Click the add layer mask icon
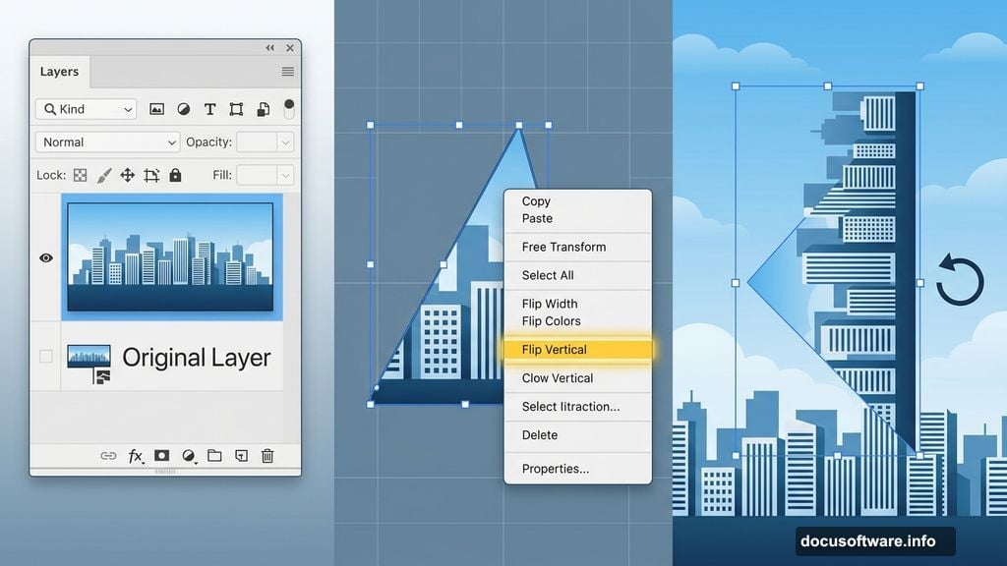This screenshot has width=1007, height=566. coord(162,456)
